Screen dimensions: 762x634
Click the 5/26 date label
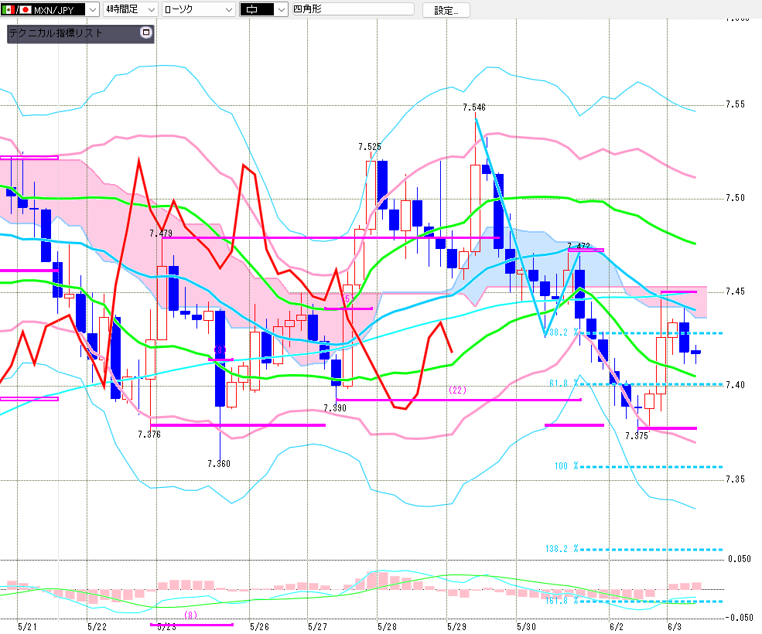coord(259,627)
